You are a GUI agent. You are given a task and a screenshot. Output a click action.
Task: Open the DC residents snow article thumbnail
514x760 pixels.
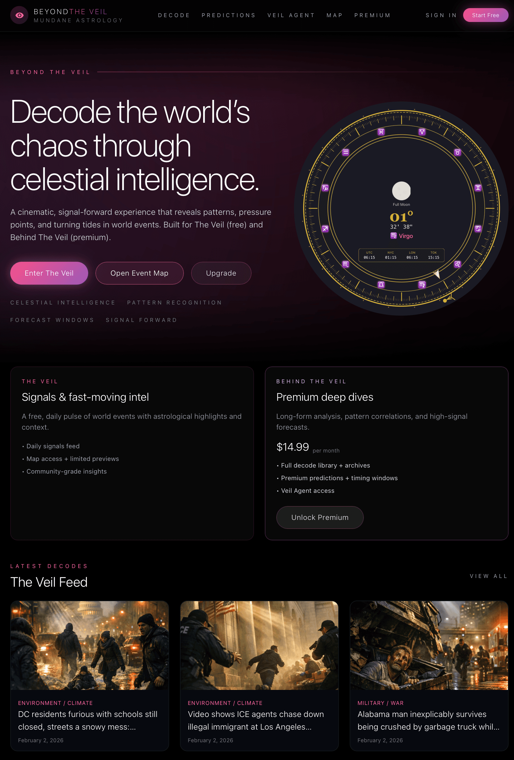pos(90,645)
